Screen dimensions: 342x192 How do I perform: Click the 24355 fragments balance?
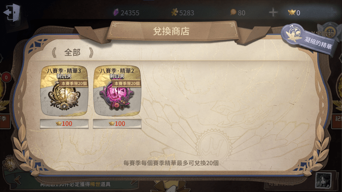(x=130, y=13)
